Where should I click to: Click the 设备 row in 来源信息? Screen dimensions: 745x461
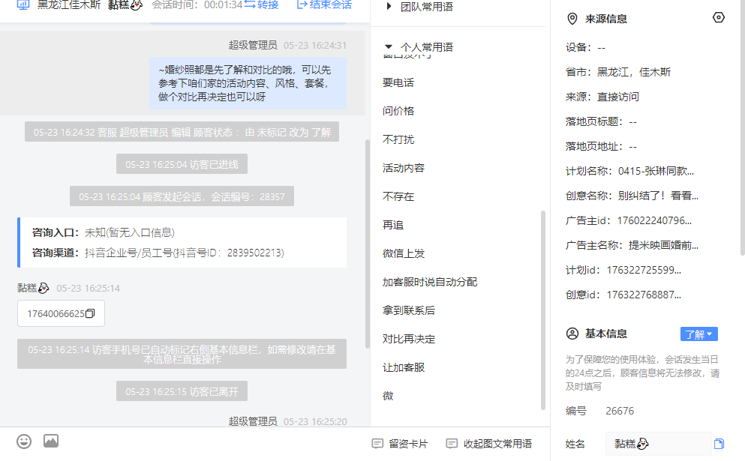(585, 47)
